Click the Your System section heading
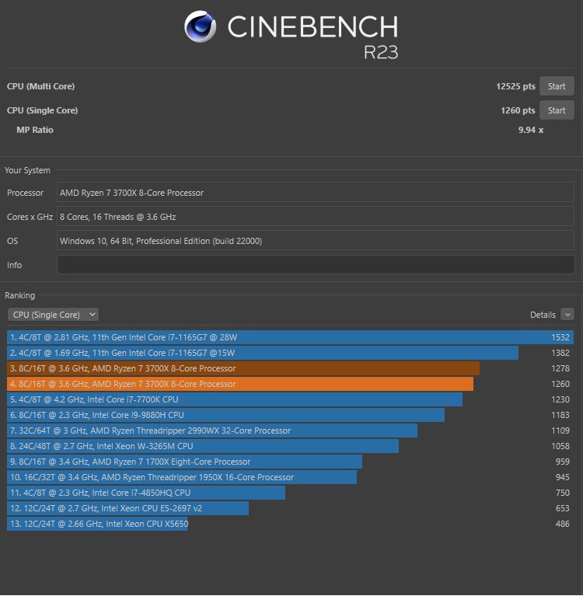The height and width of the screenshot is (596, 583). (27, 170)
